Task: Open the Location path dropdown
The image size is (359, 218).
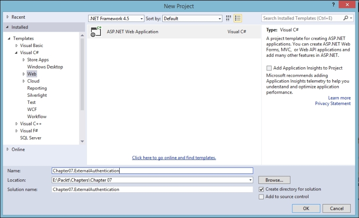Action: coord(250,180)
